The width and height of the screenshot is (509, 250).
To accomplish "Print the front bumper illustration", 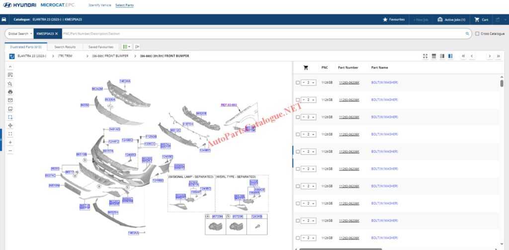I will 10,92.
